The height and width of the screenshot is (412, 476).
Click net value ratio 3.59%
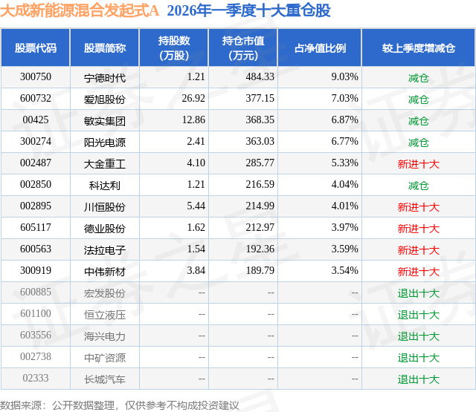tap(344, 249)
